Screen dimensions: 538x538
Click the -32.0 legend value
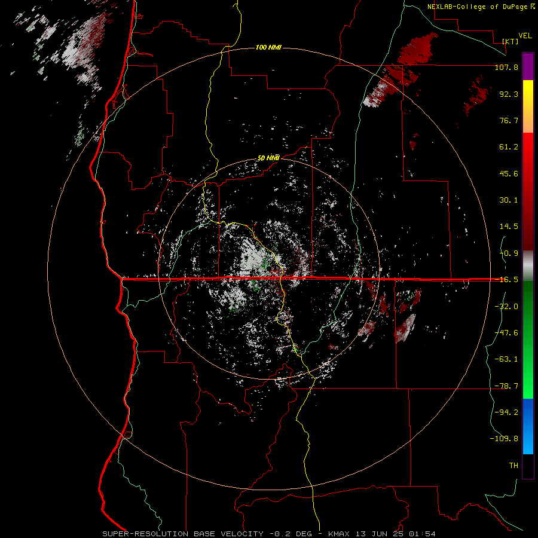(506, 307)
